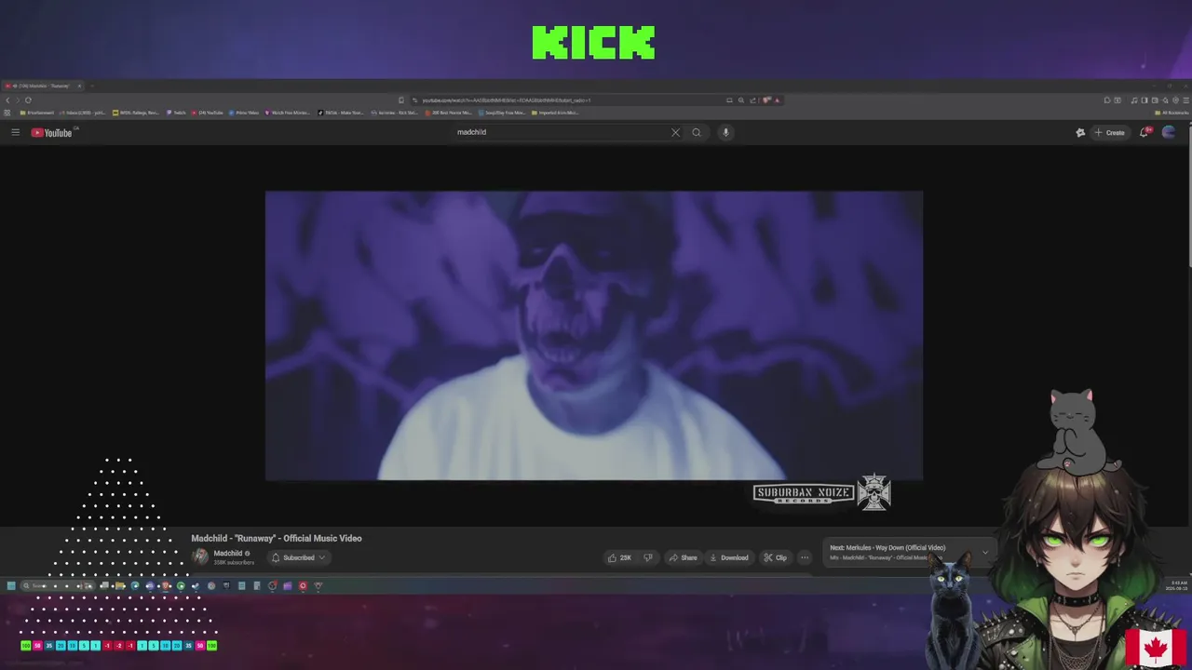Open YouTube Create menu

coord(1109,132)
